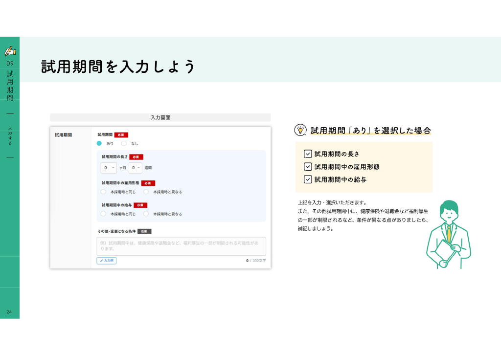Viewport: 501px width, 355px height.
Task: Open the 週間 weeks dropdown
Action: point(136,168)
